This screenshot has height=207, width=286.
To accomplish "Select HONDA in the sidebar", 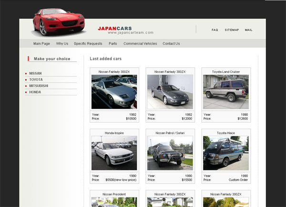I will point(35,92).
